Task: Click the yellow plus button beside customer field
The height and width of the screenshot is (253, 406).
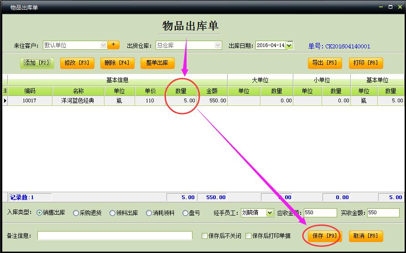Action: pyautogui.click(x=113, y=45)
